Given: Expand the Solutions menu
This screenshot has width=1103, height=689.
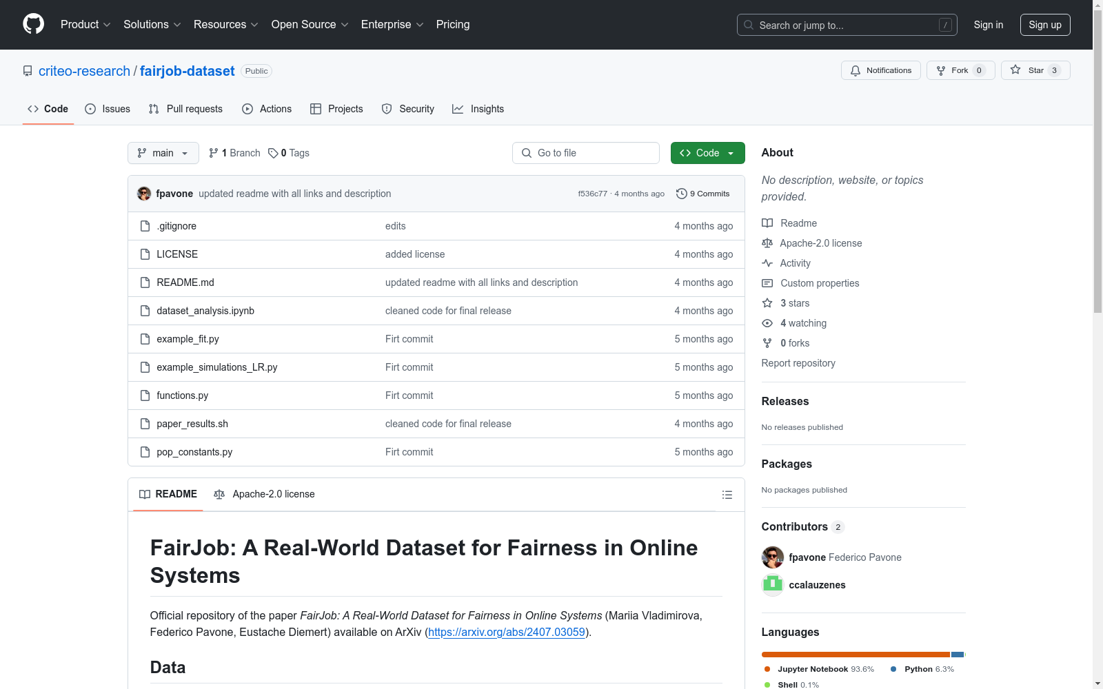Looking at the screenshot, I should [x=152, y=24].
